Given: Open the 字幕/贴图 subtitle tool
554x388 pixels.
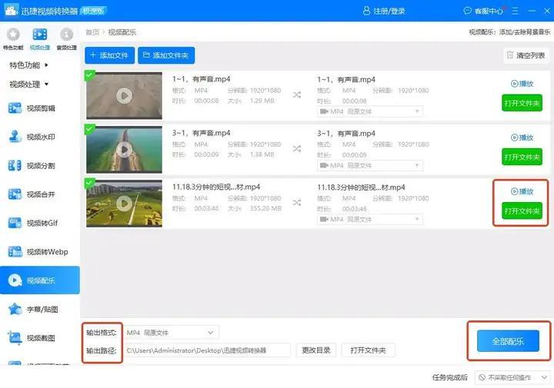Looking at the screenshot, I should (40, 309).
